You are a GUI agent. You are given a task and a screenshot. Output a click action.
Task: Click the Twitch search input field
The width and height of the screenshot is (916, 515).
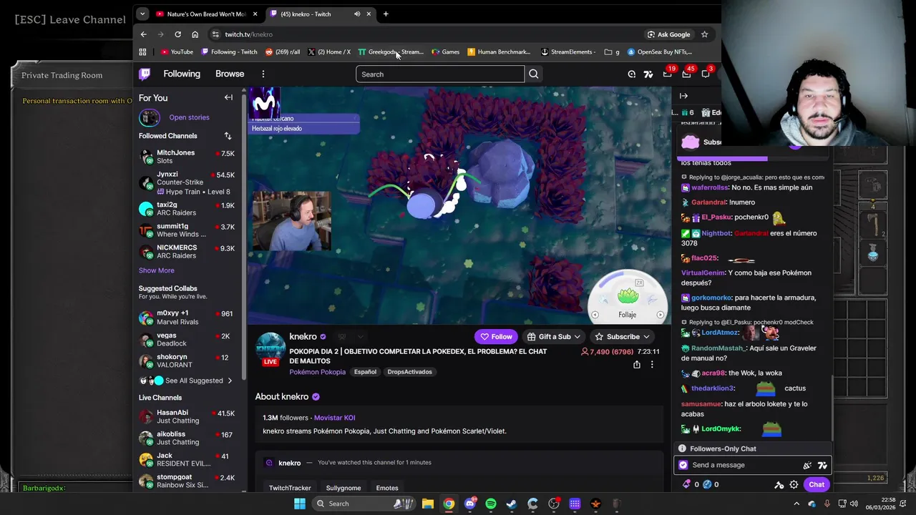click(x=440, y=74)
